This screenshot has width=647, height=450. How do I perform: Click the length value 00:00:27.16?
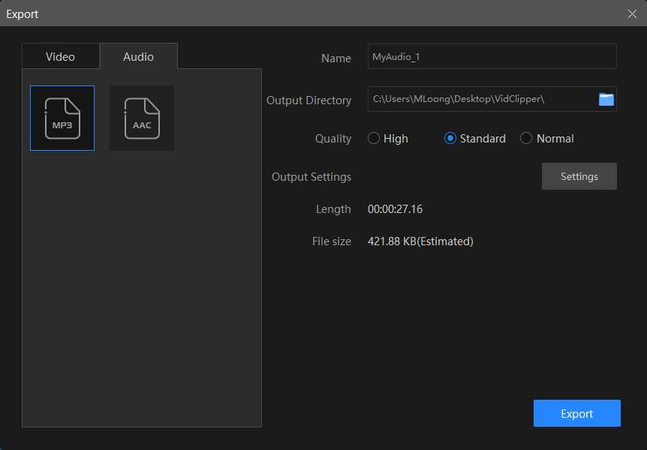pyautogui.click(x=395, y=209)
